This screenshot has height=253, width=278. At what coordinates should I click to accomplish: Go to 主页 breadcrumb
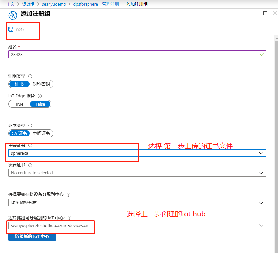click(10, 4)
